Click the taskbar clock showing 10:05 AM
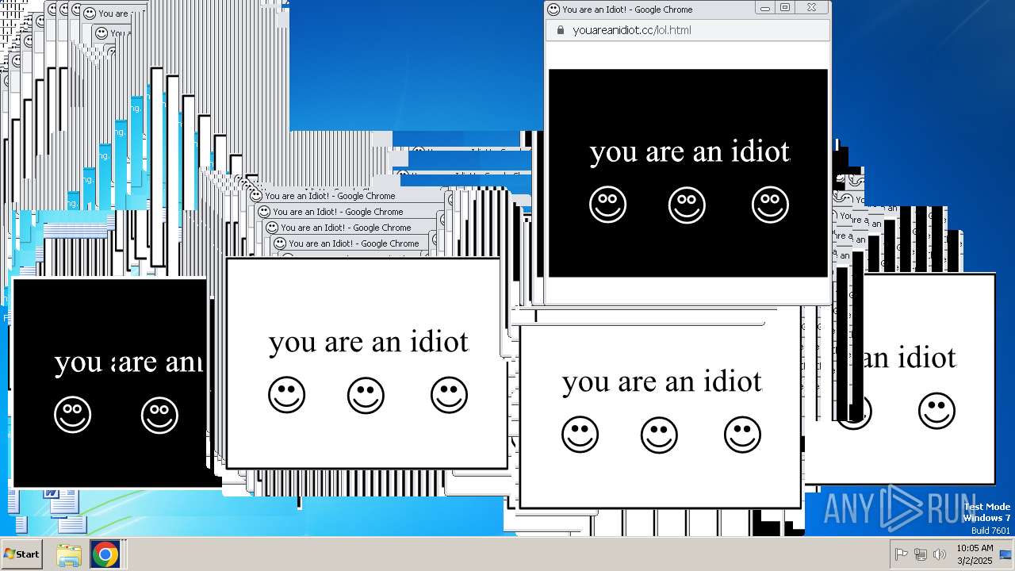 point(975,554)
